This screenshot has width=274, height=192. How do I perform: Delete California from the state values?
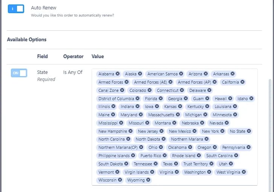click(243, 82)
